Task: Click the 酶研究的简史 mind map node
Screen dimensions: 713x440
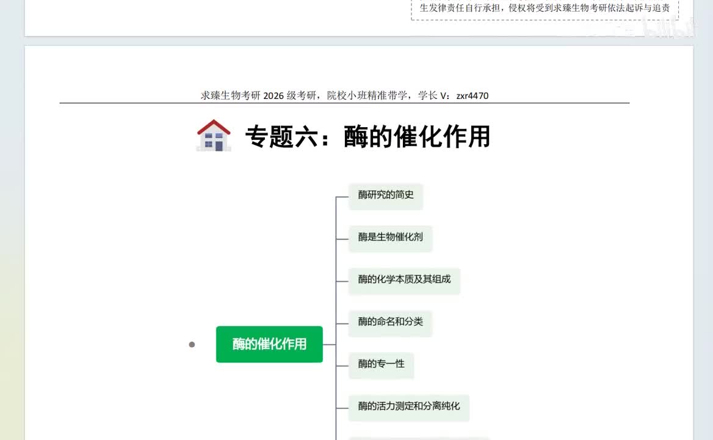Action: click(386, 197)
